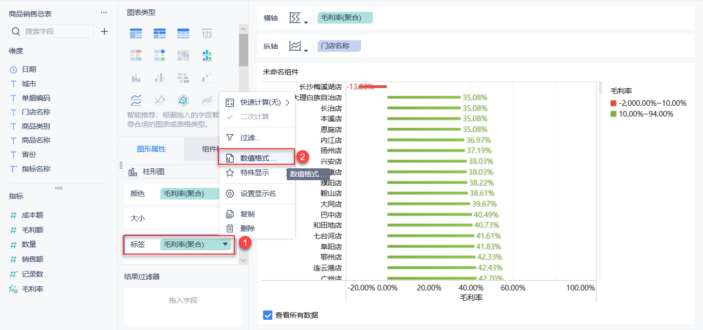Select the range area chart type

pos(207,100)
